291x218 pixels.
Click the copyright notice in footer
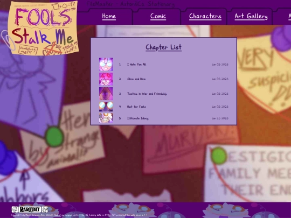[79, 215]
